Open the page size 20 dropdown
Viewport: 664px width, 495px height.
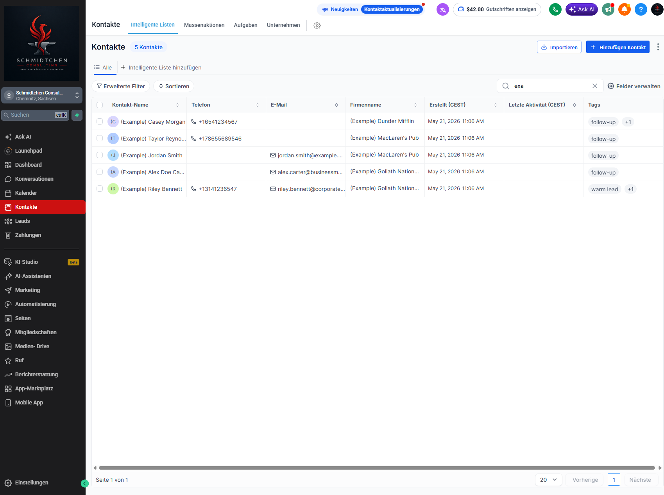[x=548, y=480]
